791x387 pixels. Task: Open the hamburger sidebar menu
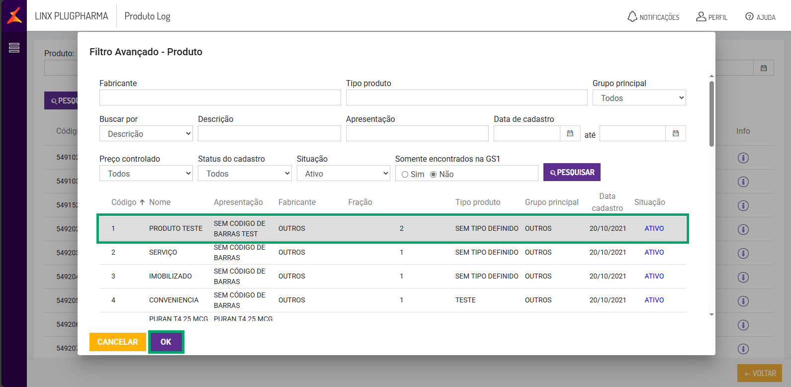click(14, 48)
